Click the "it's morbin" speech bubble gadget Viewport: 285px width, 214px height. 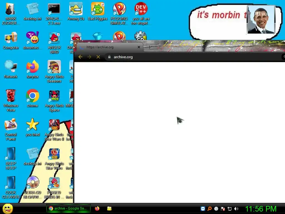(218, 22)
